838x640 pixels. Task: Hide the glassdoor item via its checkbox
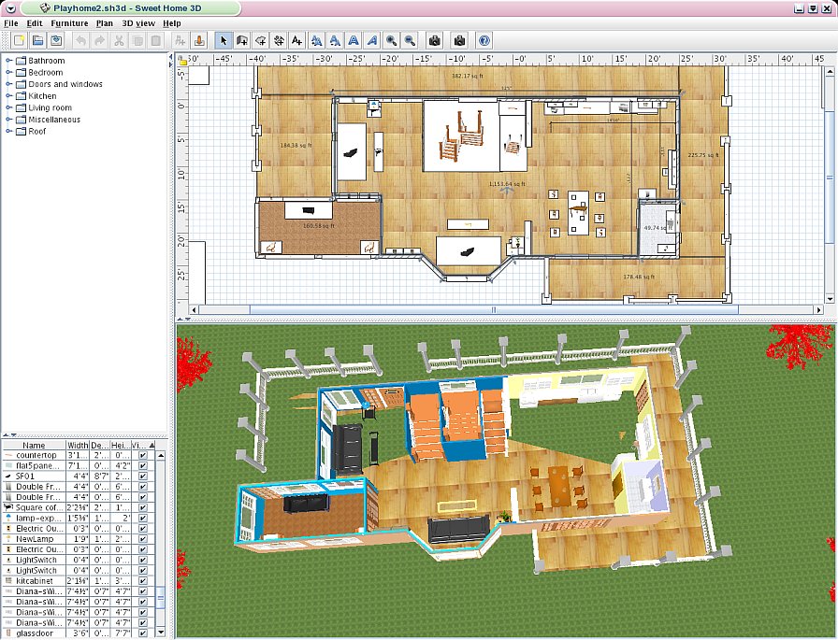click(143, 633)
